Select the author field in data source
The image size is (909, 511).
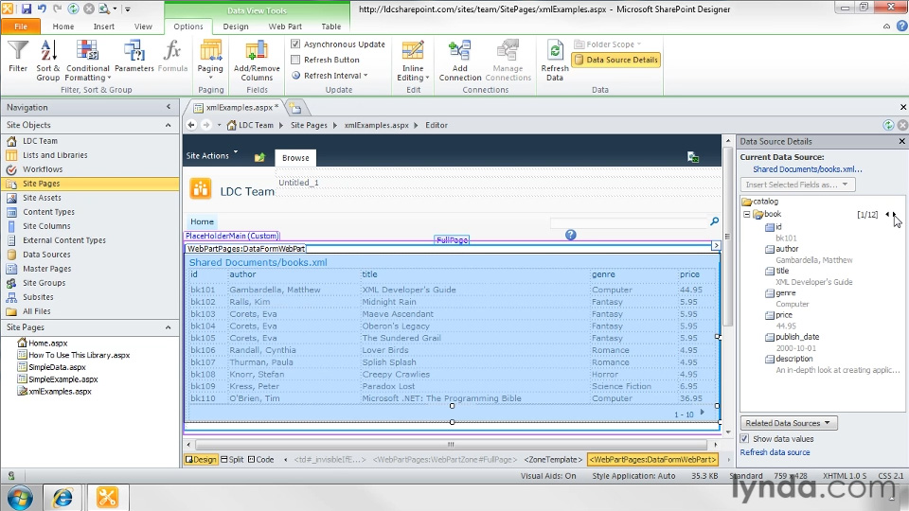(787, 249)
